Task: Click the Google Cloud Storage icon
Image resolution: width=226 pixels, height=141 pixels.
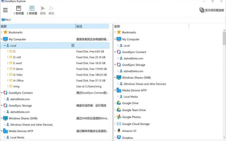Action: point(119,124)
